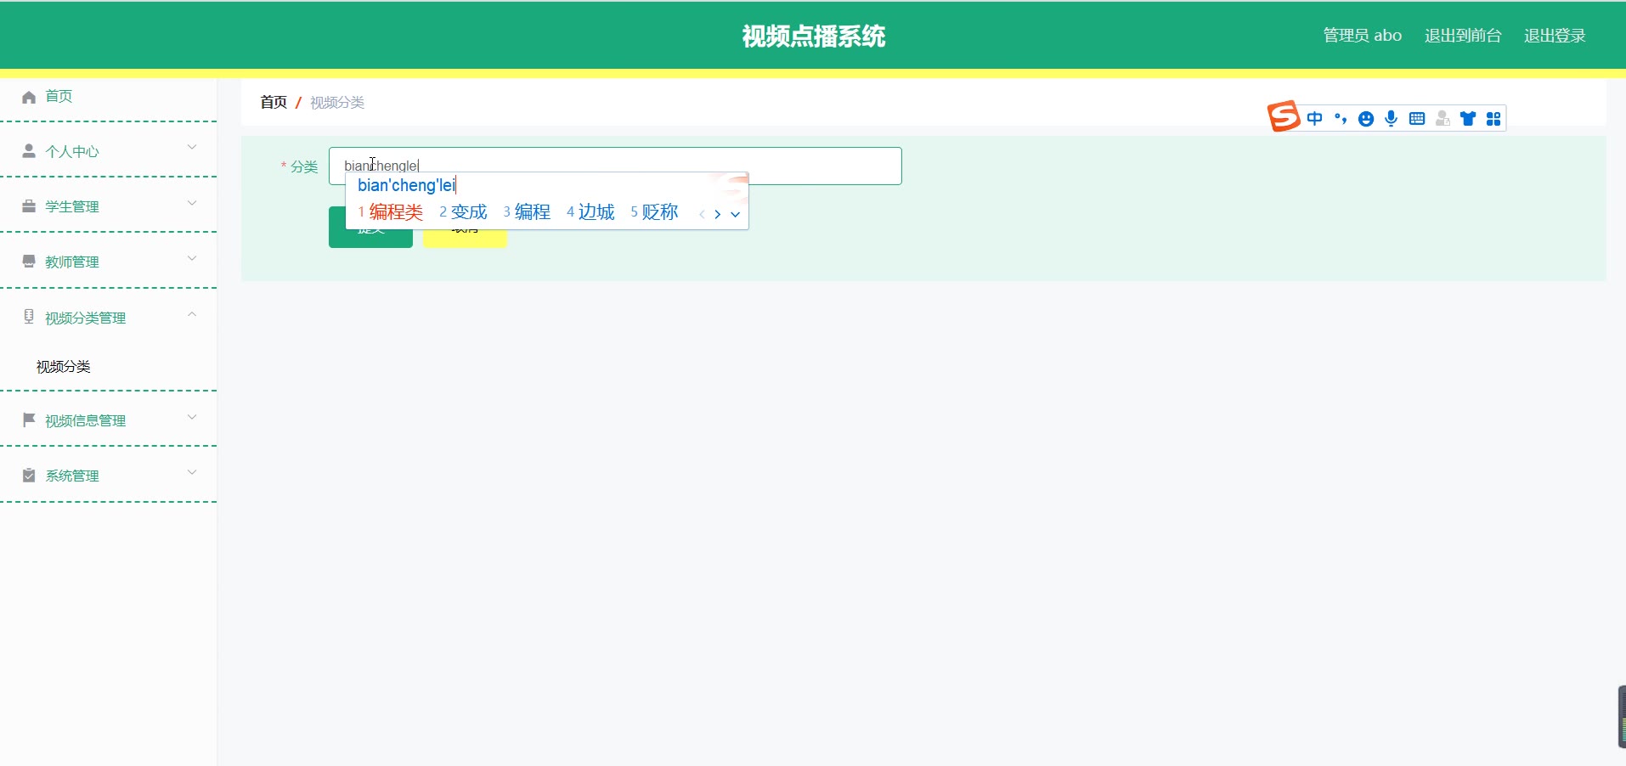Collapse the 视频分类管理 menu chevron
The height and width of the screenshot is (766, 1626).
coord(192,314)
